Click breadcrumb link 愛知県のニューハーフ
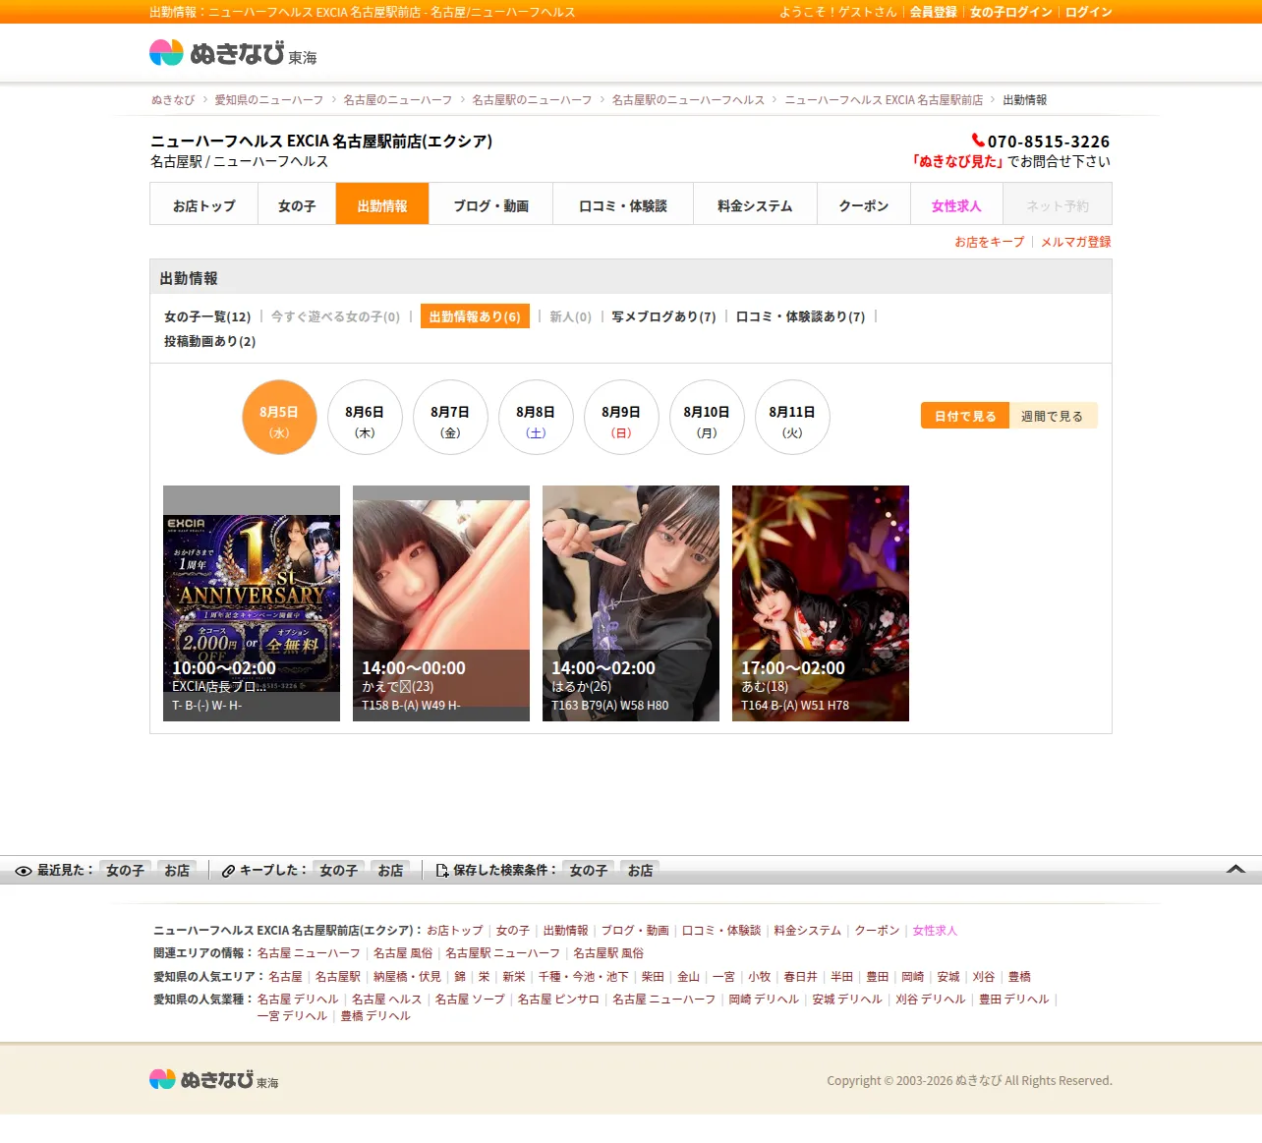The image size is (1262, 1143). 269,100
